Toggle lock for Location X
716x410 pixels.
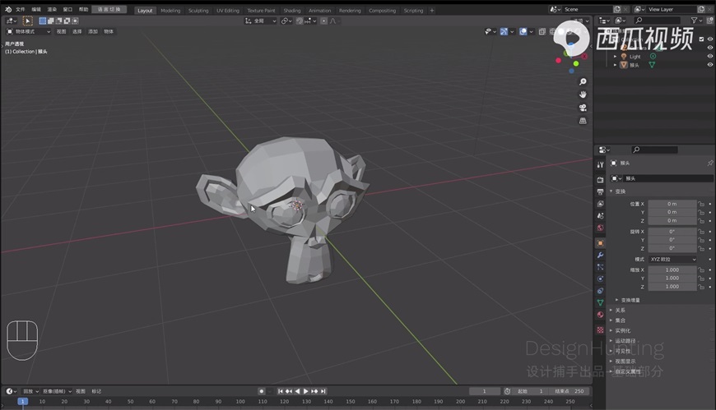click(701, 204)
